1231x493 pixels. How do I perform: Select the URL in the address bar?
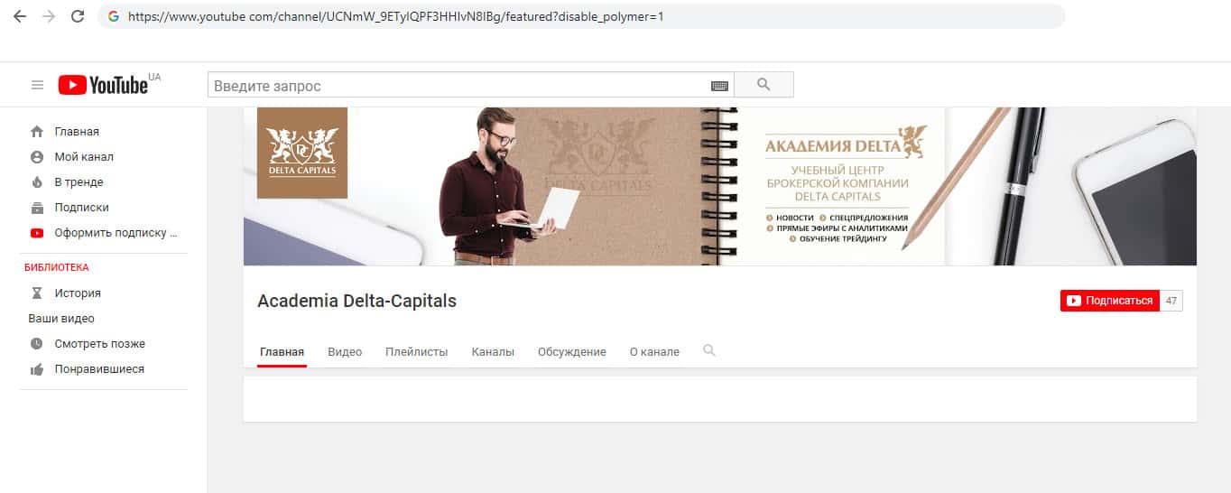[x=395, y=16]
